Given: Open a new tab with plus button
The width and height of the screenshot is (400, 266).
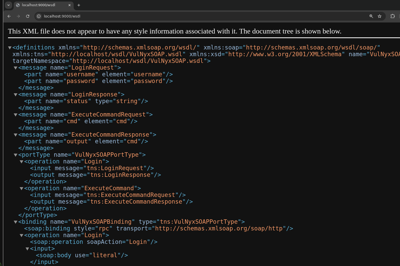Looking at the screenshot, I should [79, 5].
